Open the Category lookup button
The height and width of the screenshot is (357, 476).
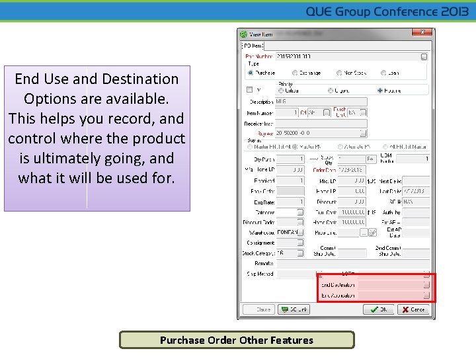tap(300, 212)
